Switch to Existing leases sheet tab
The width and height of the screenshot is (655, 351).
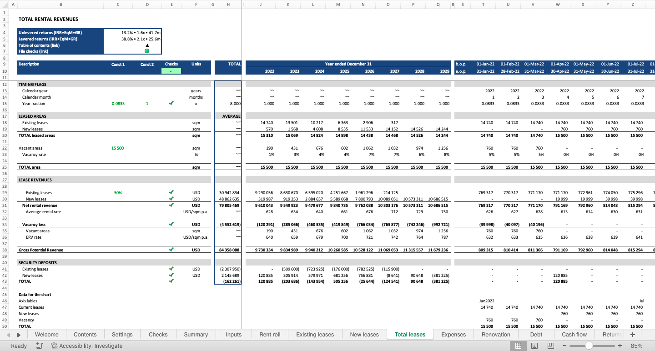tap(315, 335)
